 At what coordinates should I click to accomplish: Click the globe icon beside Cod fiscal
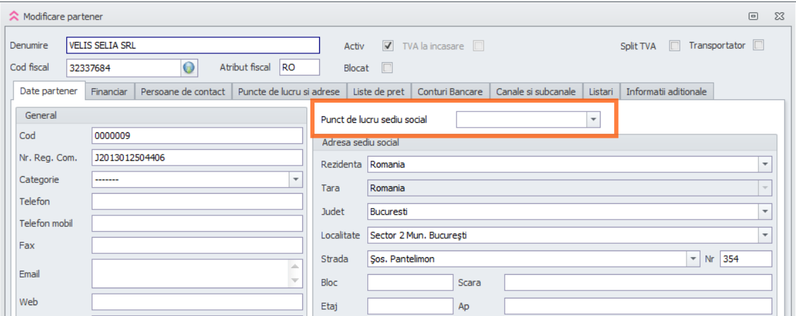189,68
